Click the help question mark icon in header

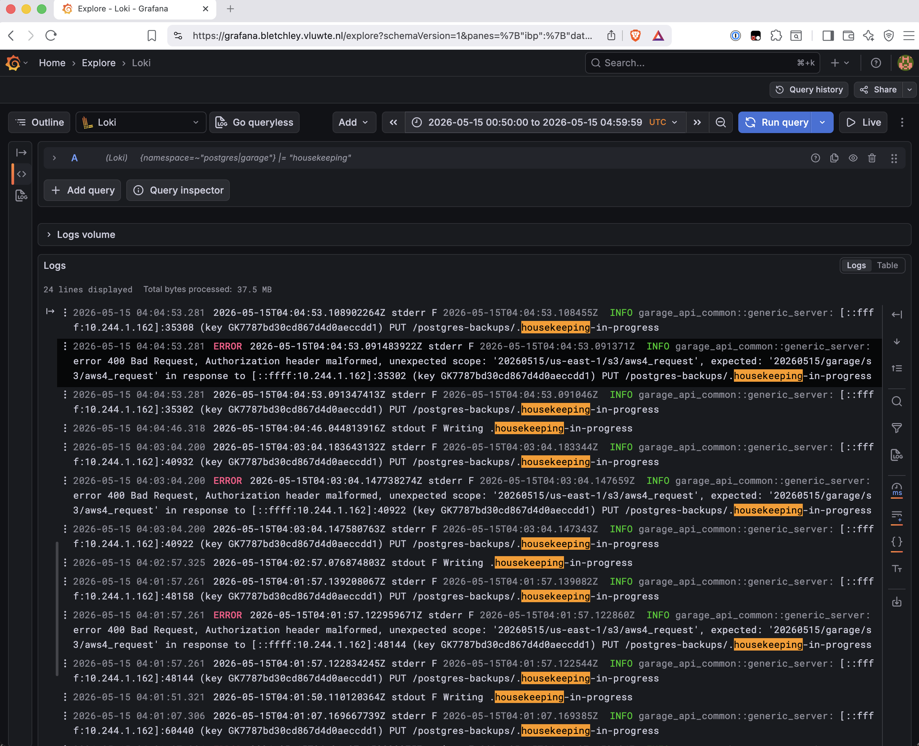coord(876,63)
